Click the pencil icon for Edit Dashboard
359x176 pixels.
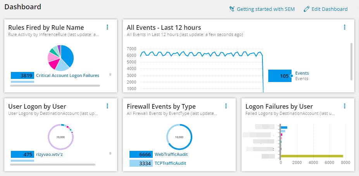tap(307, 9)
